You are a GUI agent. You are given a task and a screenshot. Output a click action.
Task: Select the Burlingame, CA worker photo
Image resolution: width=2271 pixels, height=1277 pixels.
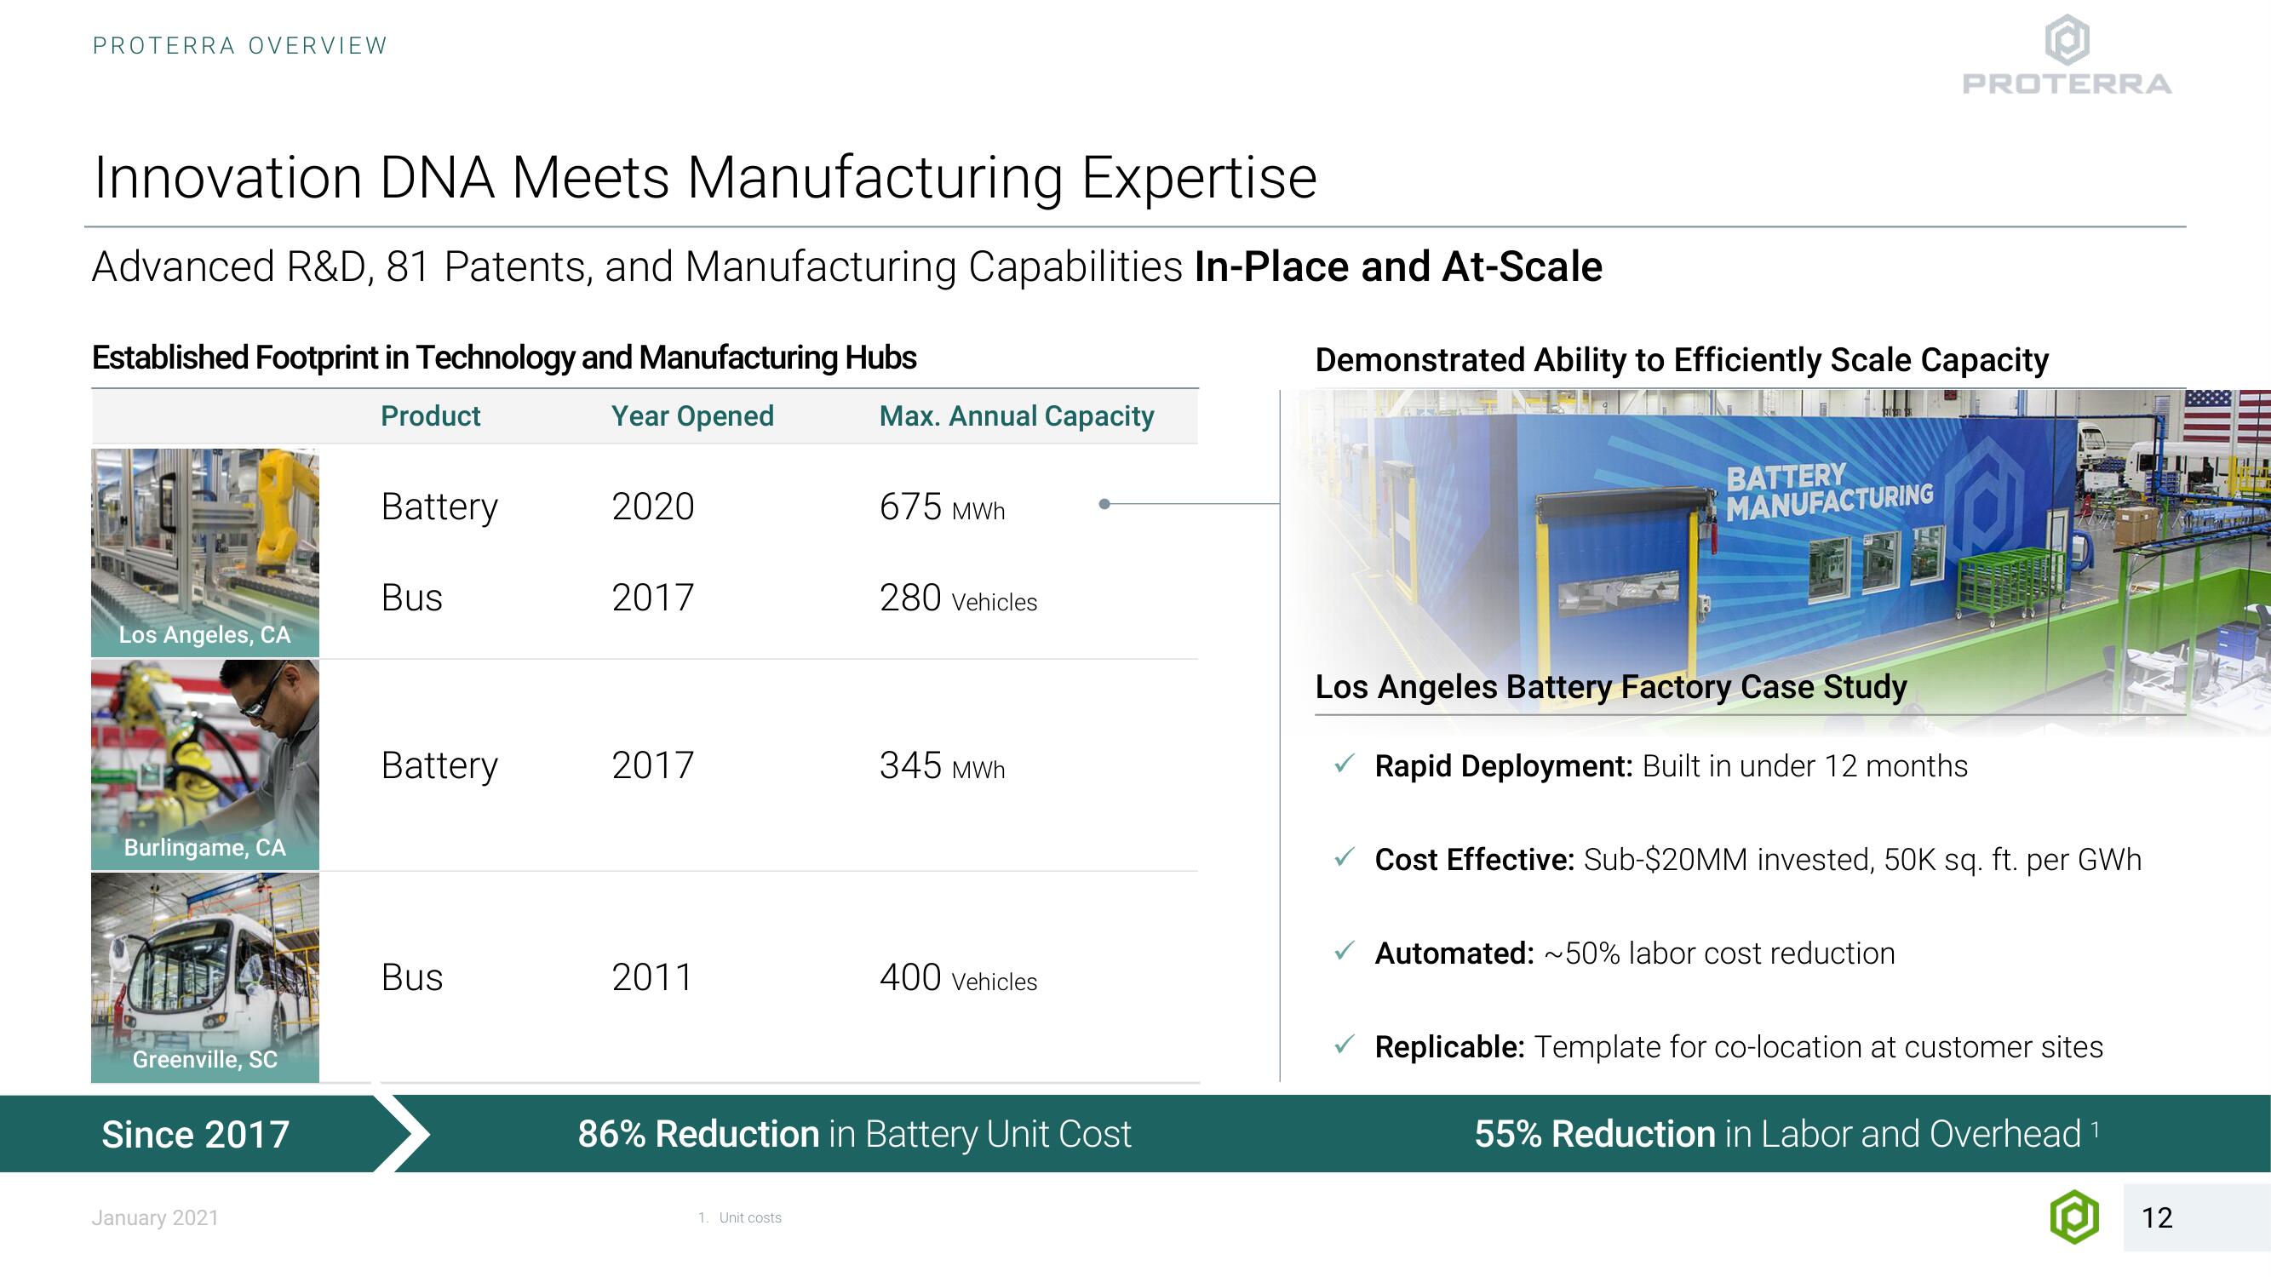point(204,765)
